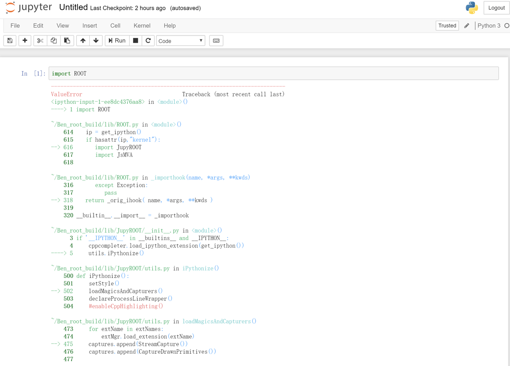Image resolution: width=510 pixels, height=366 pixels.
Task: Move the cell up with the up arrow
Action: pos(83,40)
